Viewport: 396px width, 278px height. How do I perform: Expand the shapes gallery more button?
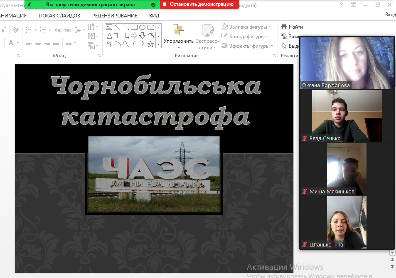pos(158,44)
